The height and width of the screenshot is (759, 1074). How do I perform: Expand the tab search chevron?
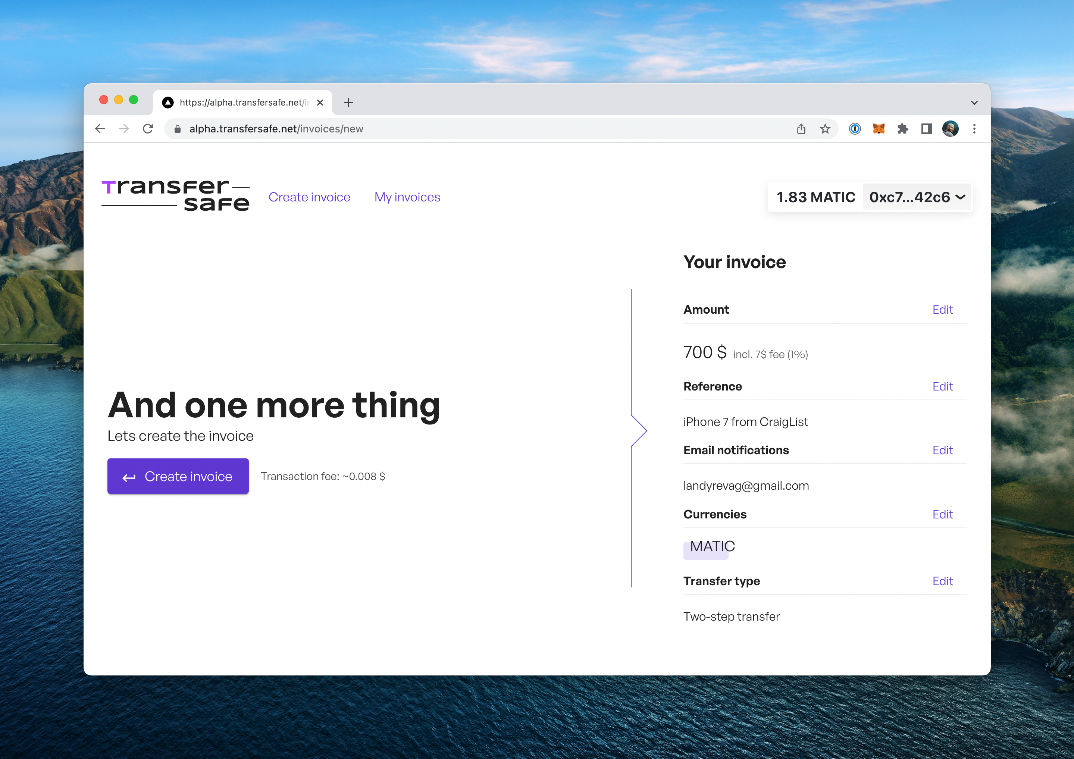click(974, 103)
